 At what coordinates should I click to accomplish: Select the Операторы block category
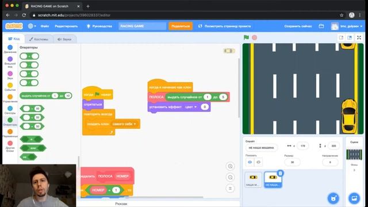[10, 121]
